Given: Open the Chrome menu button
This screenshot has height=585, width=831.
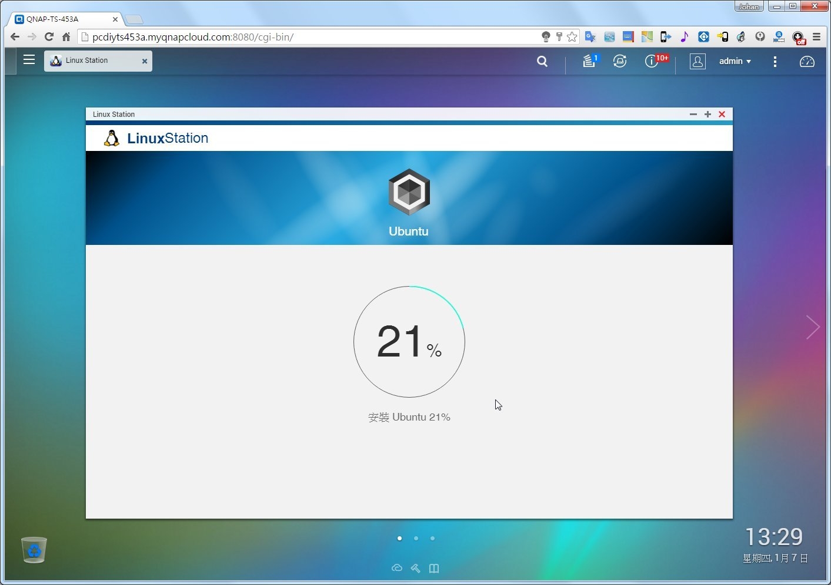Looking at the screenshot, I should click(x=816, y=37).
